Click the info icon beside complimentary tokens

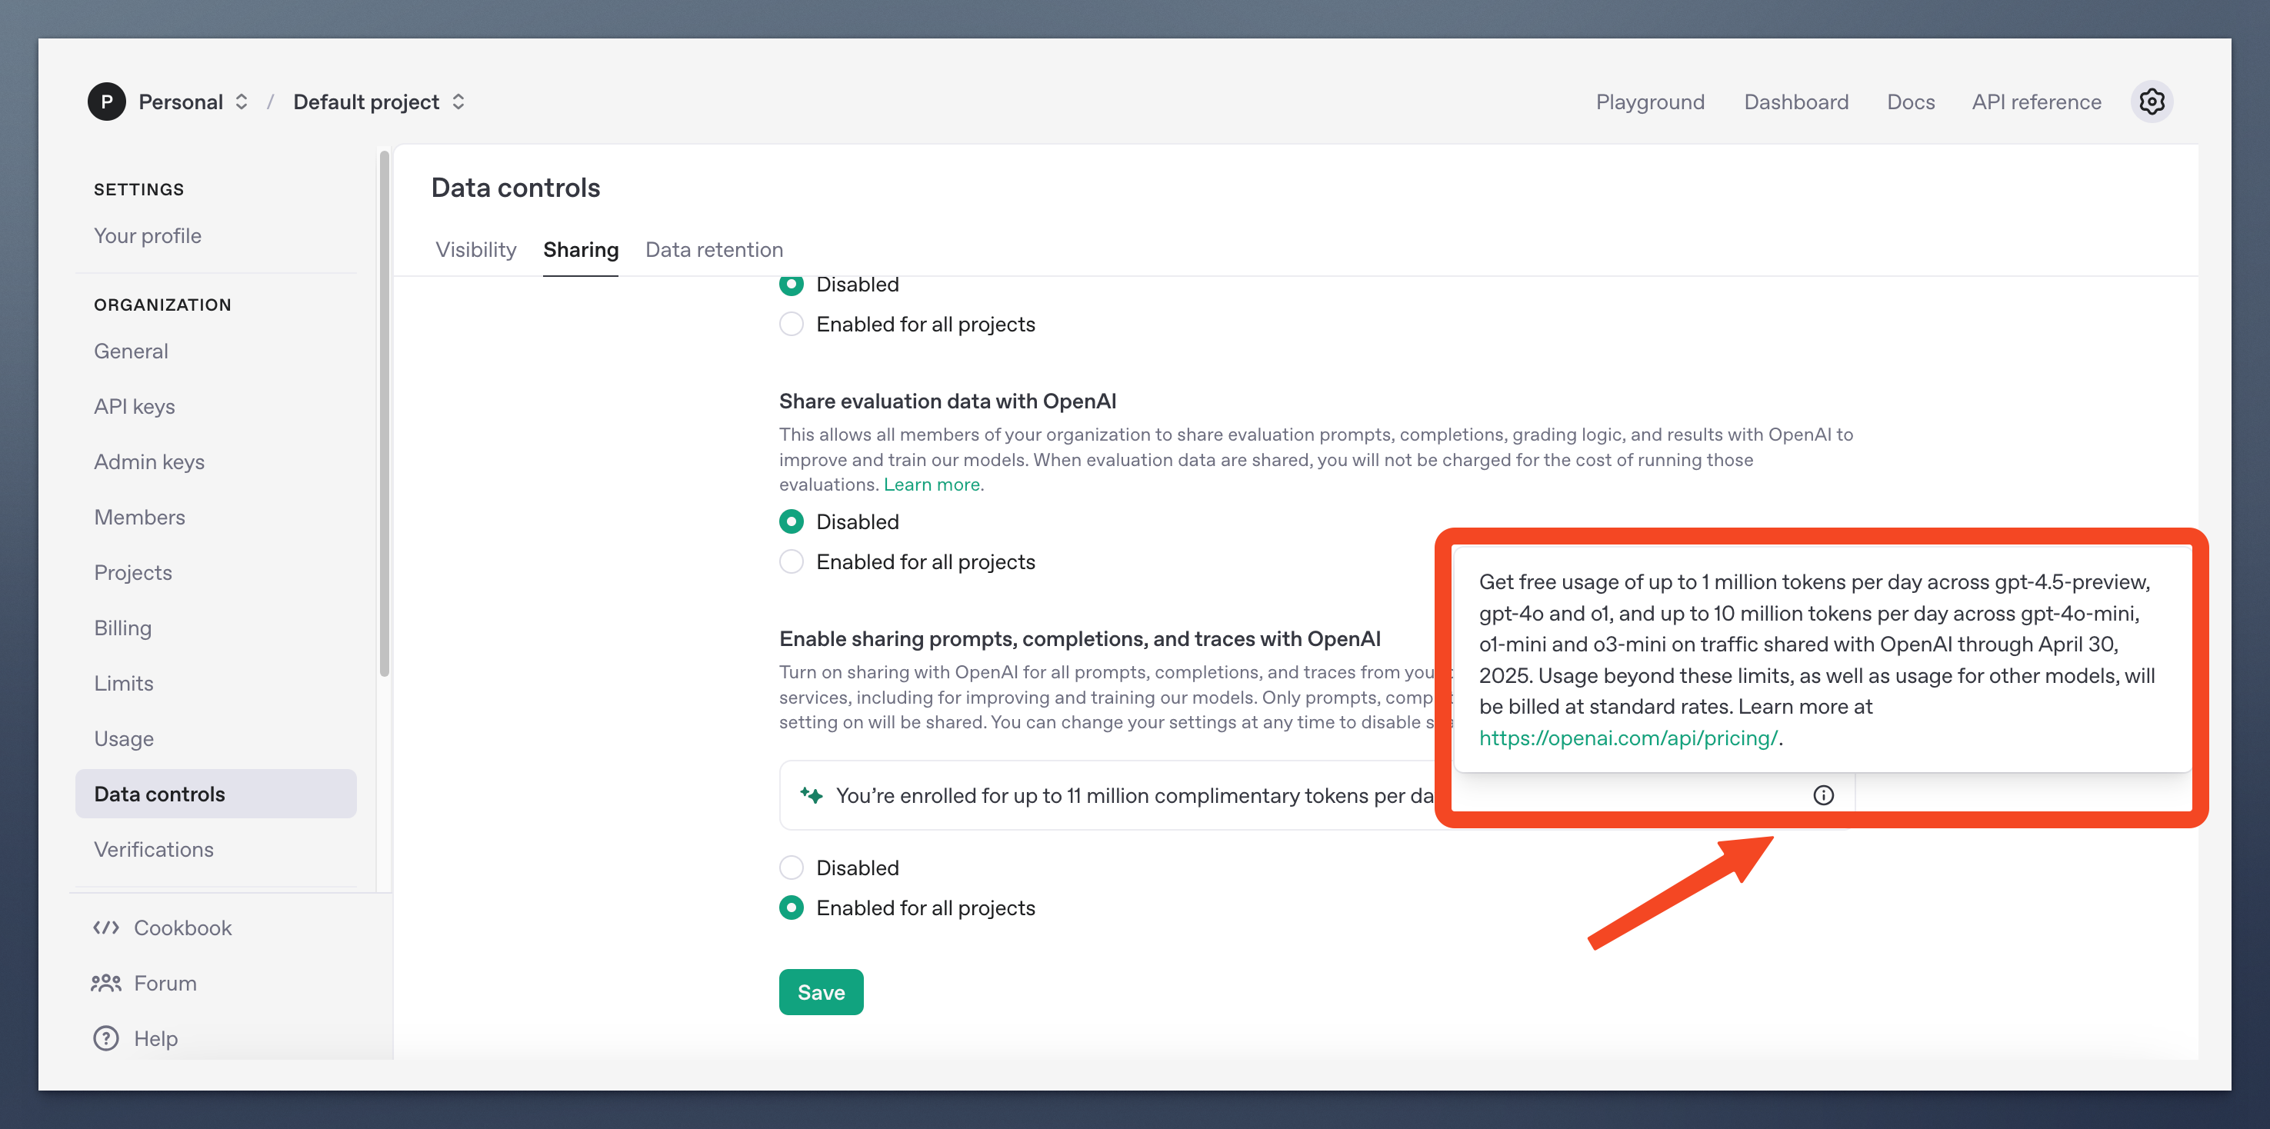[x=1823, y=795]
